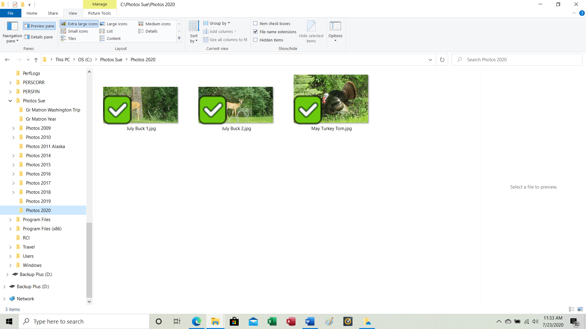Image resolution: width=586 pixels, height=329 pixels.
Task: Switch to Picture Tools tab
Action: pyautogui.click(x=99, y=13)
